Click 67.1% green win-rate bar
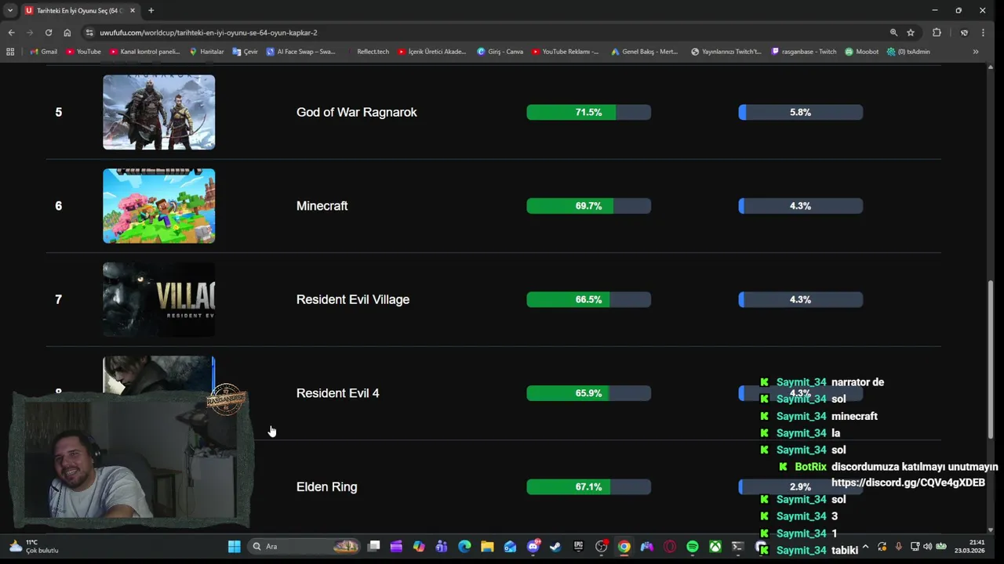The image size is (1004, 564). (589, 486)
